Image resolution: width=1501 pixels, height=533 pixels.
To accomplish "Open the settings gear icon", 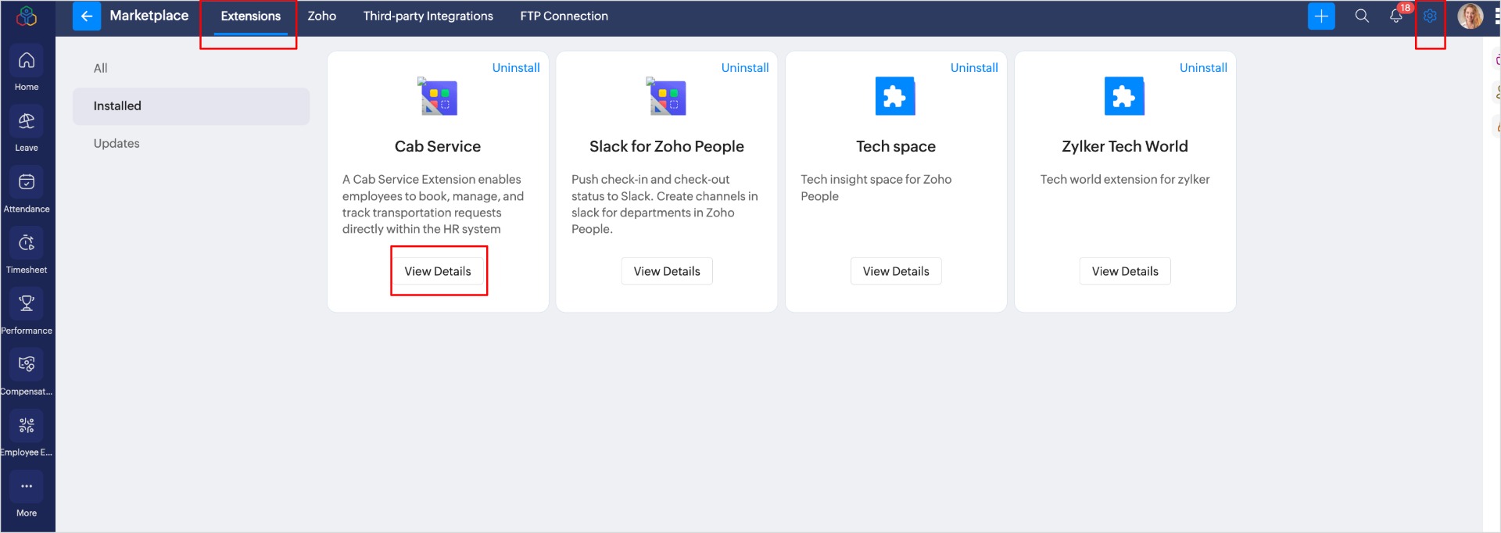I will point(1430,16).
